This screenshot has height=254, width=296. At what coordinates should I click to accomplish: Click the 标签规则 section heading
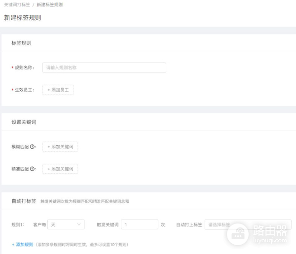click(21, 43)
